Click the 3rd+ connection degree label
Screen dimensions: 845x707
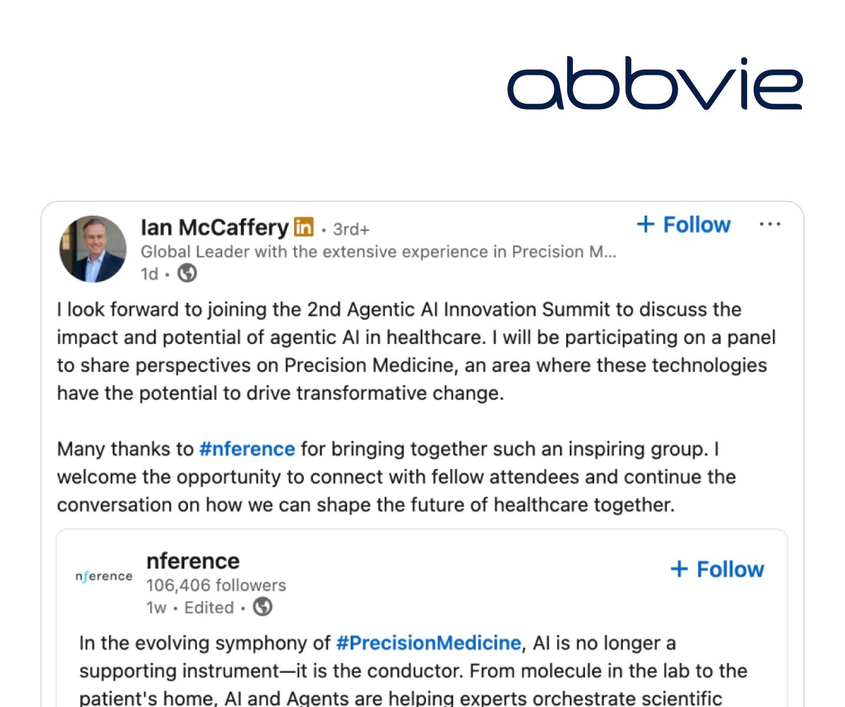[x=351, y=229]
